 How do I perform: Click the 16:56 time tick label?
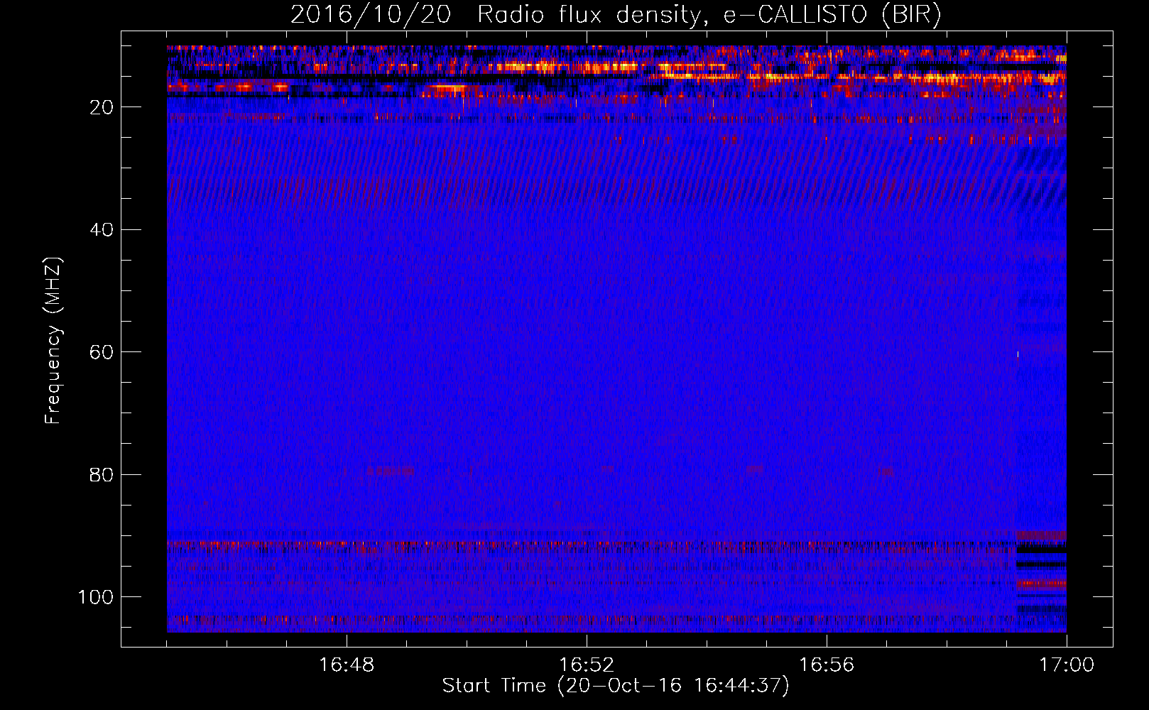pos(827,665)
